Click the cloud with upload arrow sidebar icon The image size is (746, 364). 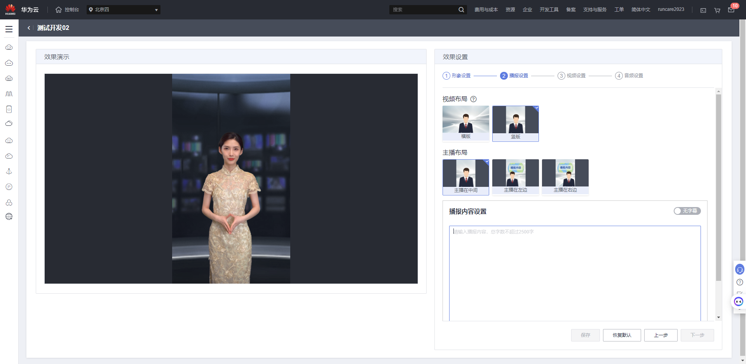coord(9,141)
